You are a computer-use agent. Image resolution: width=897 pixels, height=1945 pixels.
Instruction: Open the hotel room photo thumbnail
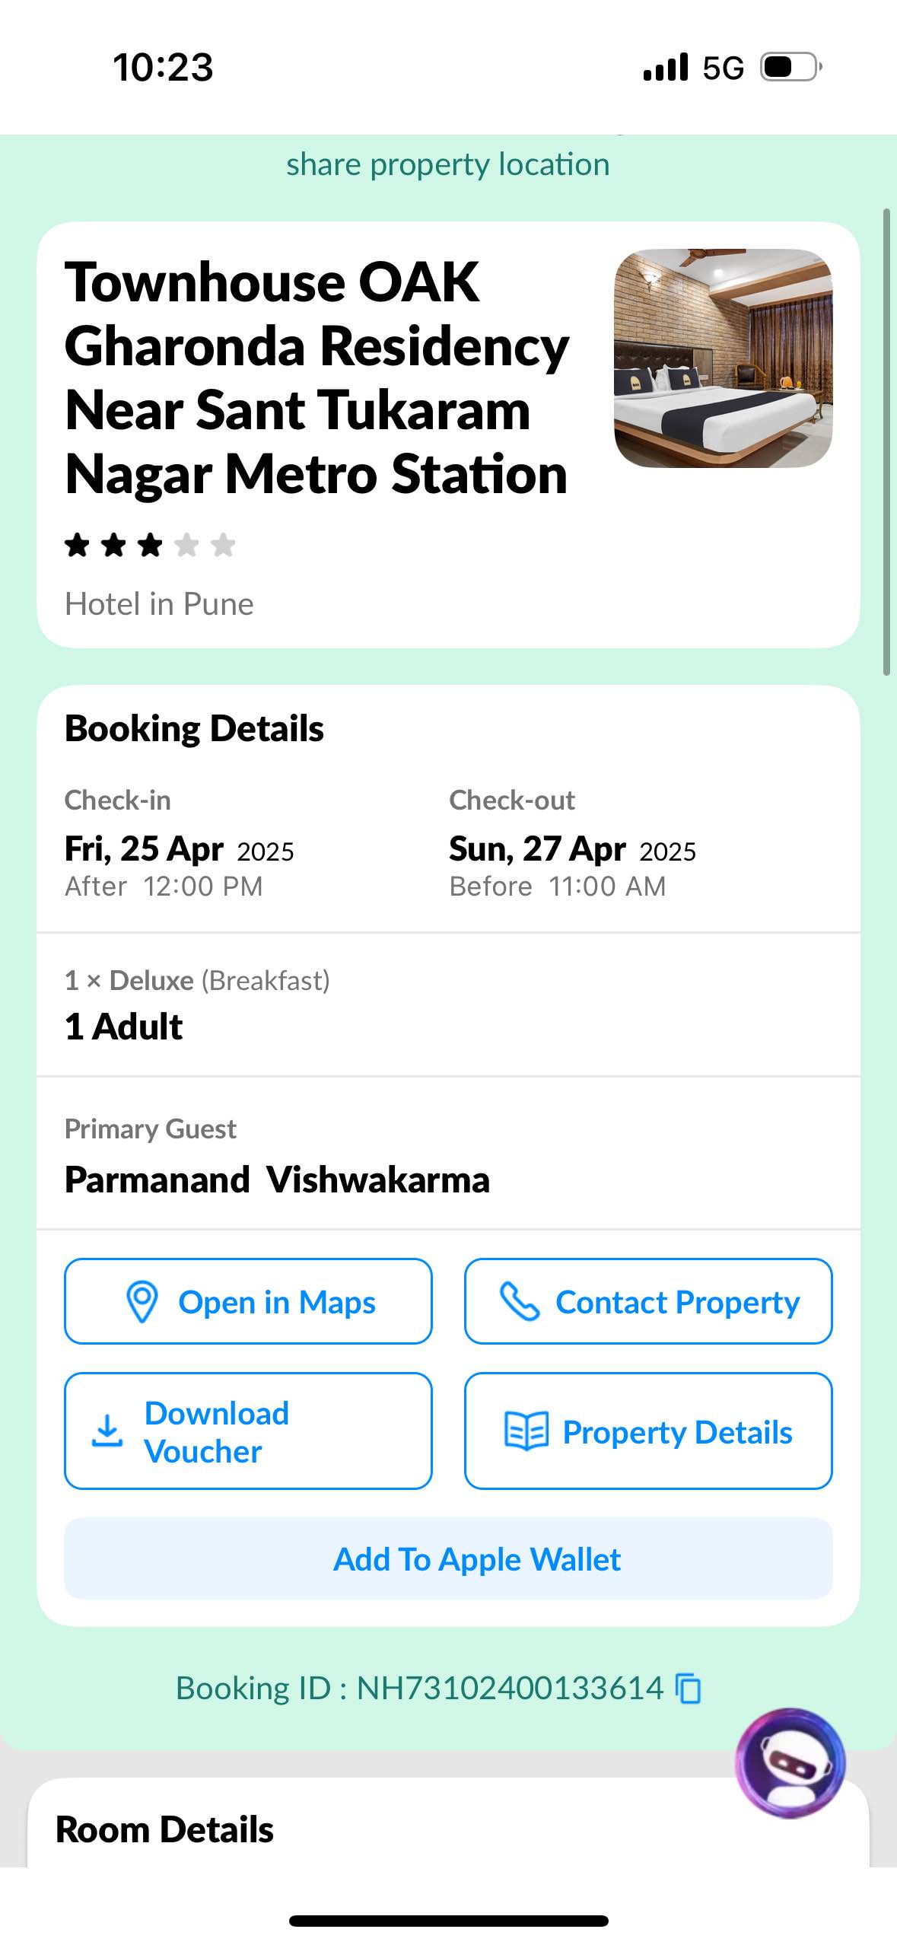723,358
